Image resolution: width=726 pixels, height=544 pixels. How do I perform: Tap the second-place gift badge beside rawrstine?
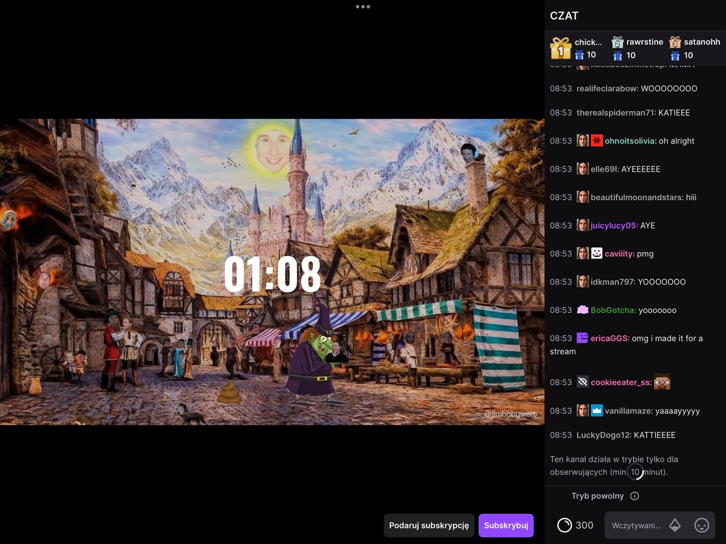[x=617, y=42]
